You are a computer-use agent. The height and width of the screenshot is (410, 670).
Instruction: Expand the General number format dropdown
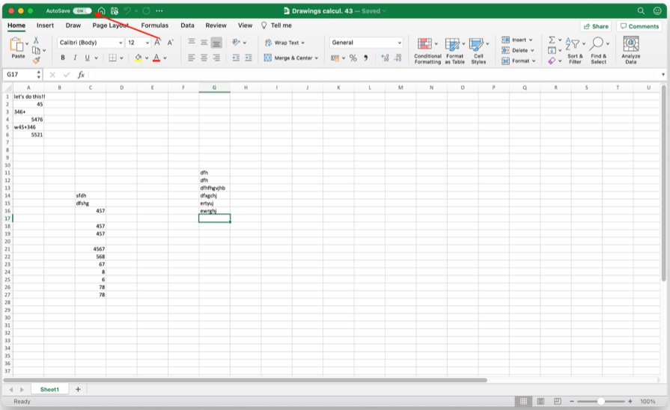tap(367, 43)
